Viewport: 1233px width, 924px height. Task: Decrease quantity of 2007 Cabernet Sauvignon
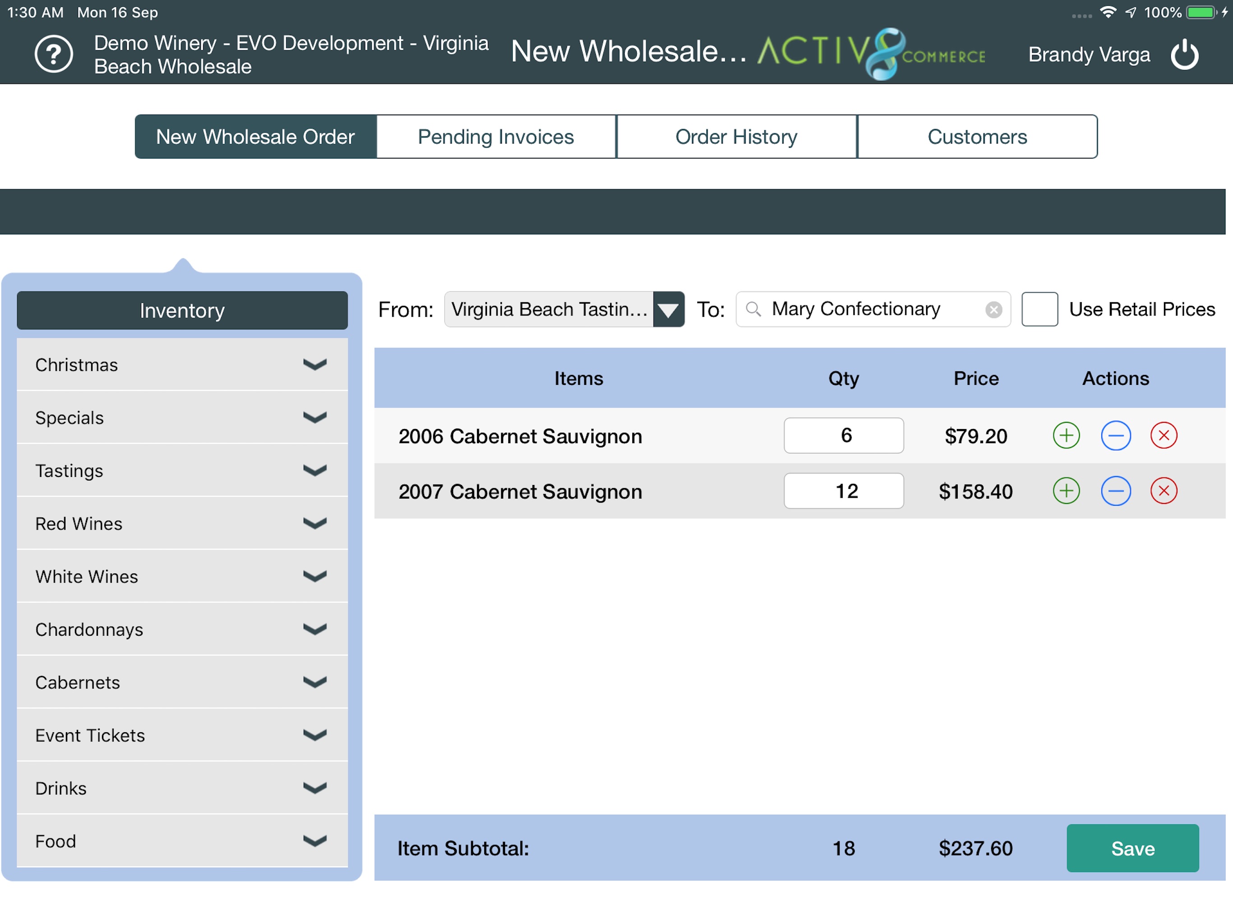pos(1115,490)
